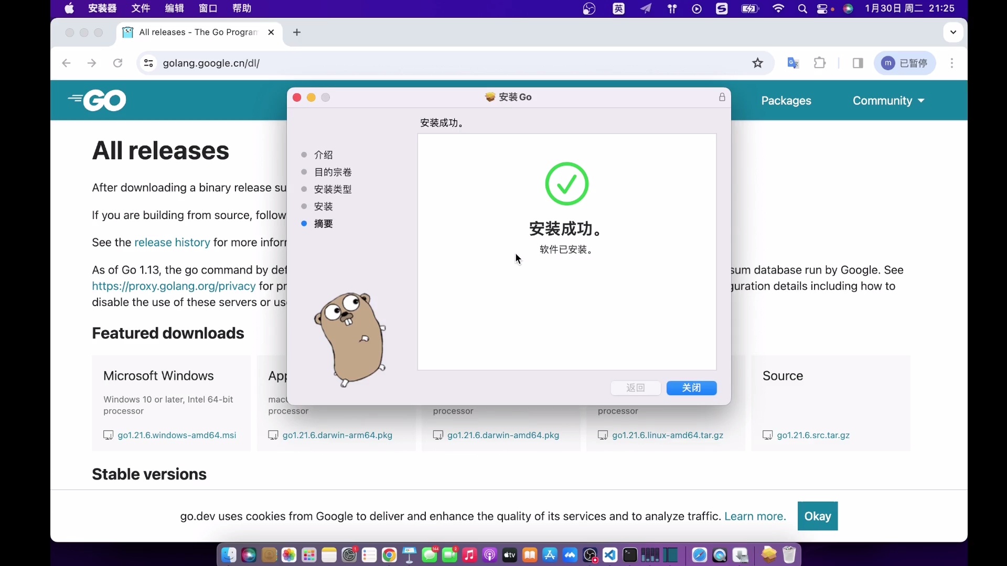Screen dimensions: 1007x566
Task: Expand the tab search arrow in Chrome
Action: 954,32
